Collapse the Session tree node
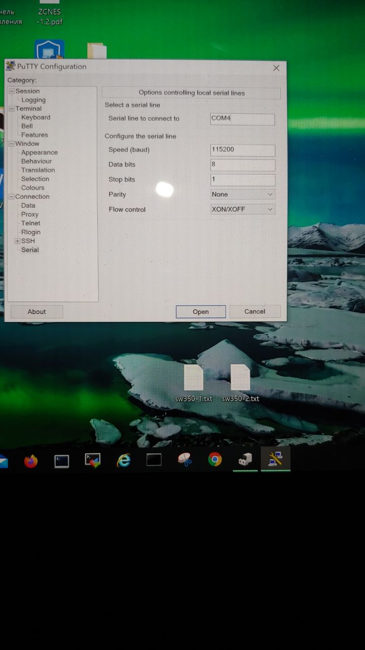The image size is (365, 650). pyautogui.click(x=12, y=91)
